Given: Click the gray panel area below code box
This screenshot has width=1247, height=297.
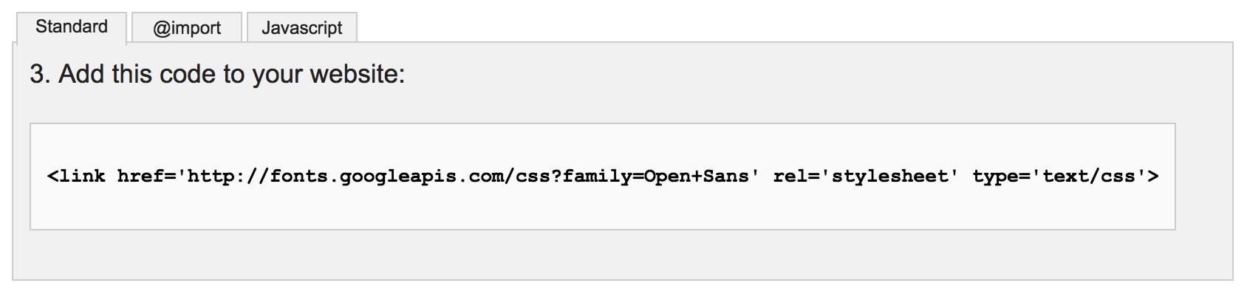Looking at the screenshot, I should tap(622, 255).
